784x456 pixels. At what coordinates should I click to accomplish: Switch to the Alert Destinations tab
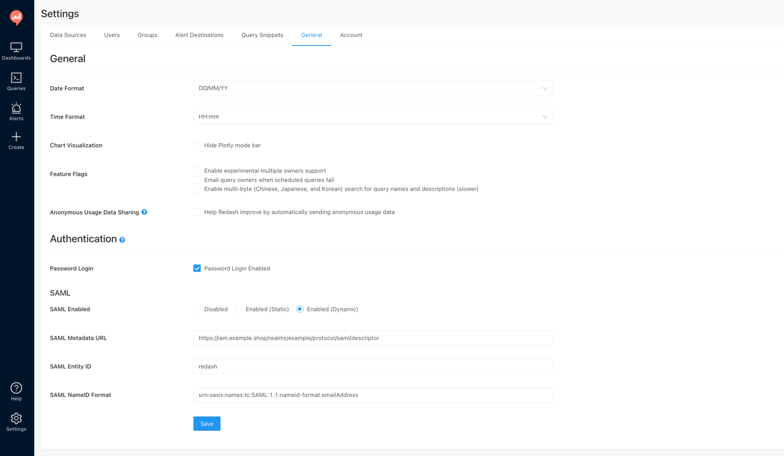199,35
